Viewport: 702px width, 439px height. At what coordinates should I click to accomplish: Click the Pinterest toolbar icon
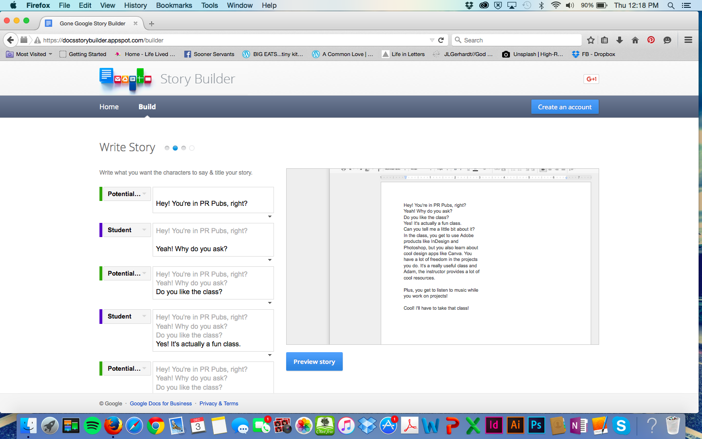pos(651,40)
